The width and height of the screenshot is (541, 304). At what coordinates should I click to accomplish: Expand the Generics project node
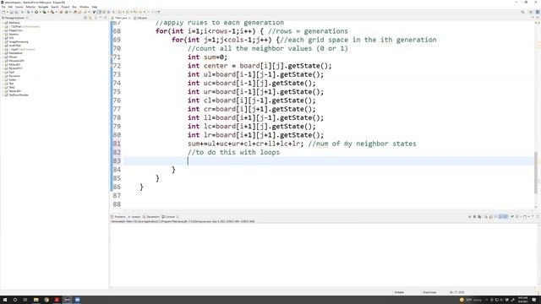point(3,34)
